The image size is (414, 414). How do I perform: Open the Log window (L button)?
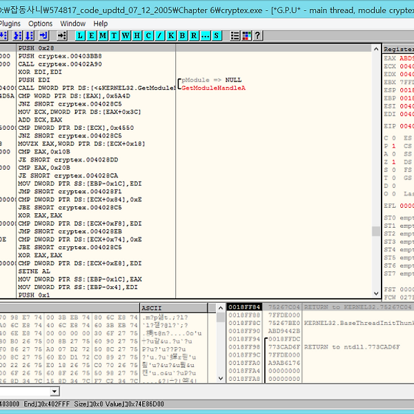81,35
